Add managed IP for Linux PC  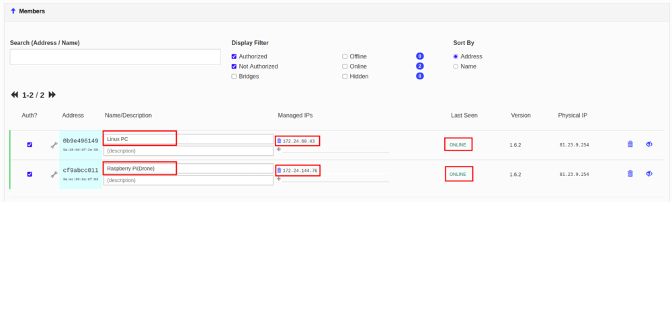279,149
